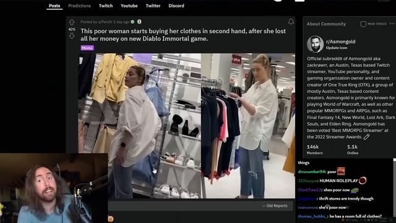This screenshot has width=396, height=223.
Task: Open the Youtube tab
Action: pyautogui.click(x=129, y=6)
